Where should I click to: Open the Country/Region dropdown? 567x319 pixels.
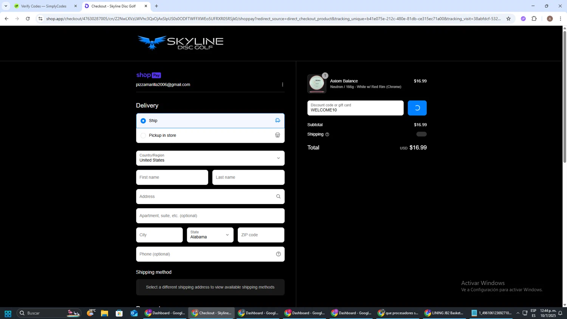tap(210, 158)
